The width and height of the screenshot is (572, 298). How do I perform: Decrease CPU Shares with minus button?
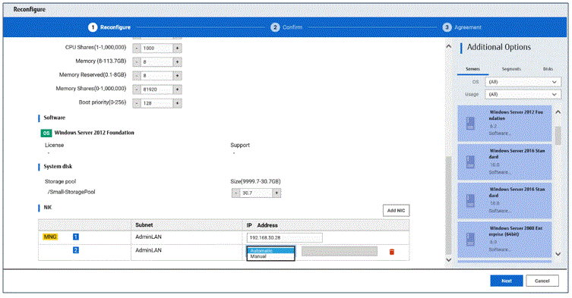(137, 48)
